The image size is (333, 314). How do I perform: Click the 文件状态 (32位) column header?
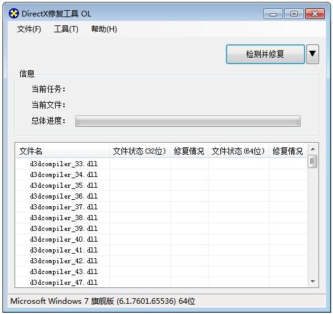click(x=139, y=151)
